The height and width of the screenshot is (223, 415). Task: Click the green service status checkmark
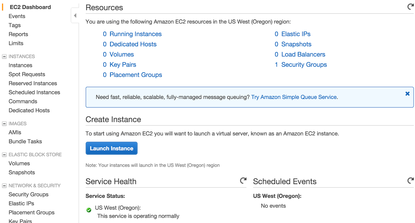click(x=89, y=210)
